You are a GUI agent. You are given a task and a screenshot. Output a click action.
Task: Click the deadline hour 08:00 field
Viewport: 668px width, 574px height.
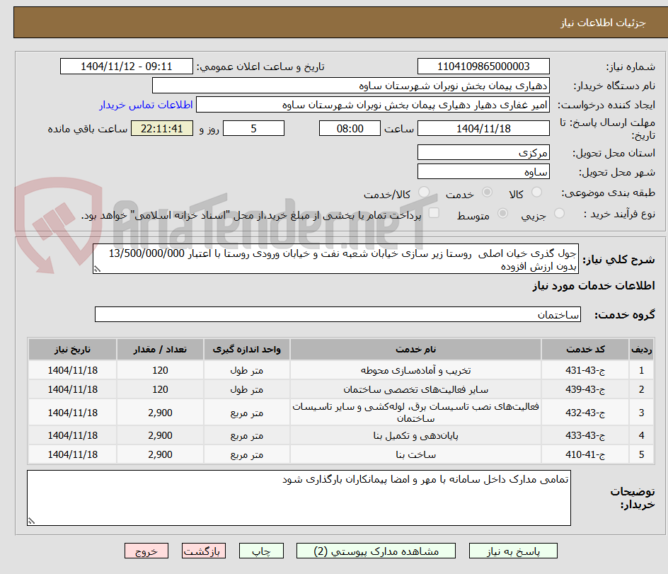pyautogui.click(x=350, y=128)
